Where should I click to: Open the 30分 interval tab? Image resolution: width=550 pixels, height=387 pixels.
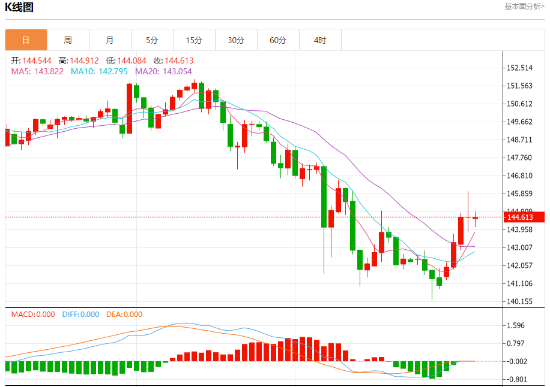point(236,40)
